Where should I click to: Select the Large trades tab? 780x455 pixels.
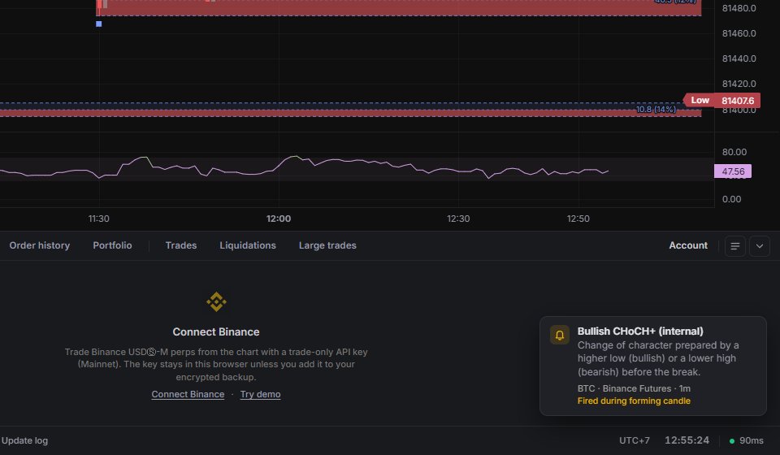tap(327, 245)
